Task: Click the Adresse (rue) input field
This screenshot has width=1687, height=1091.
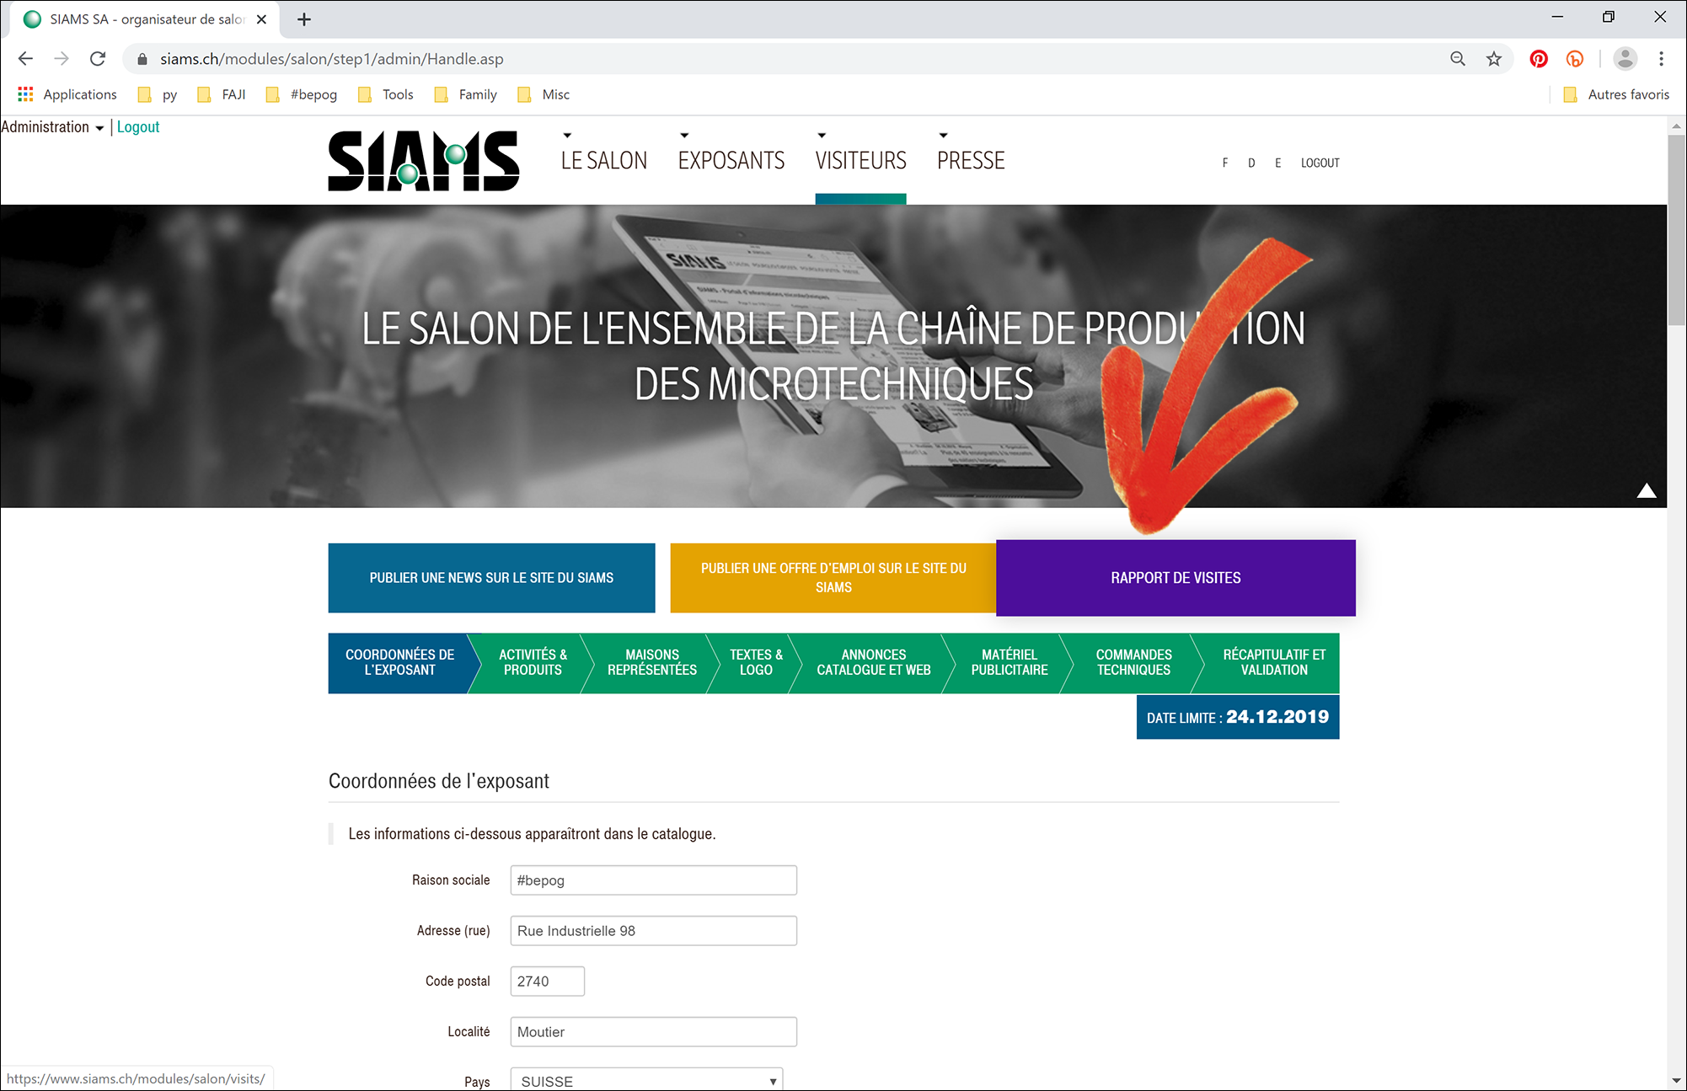Action: point(653,931)
